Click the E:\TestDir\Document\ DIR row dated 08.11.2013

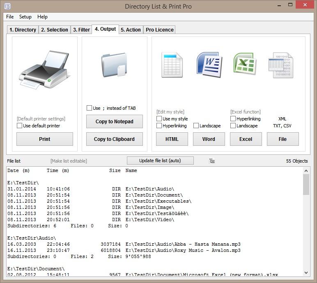tap(95, 195)
